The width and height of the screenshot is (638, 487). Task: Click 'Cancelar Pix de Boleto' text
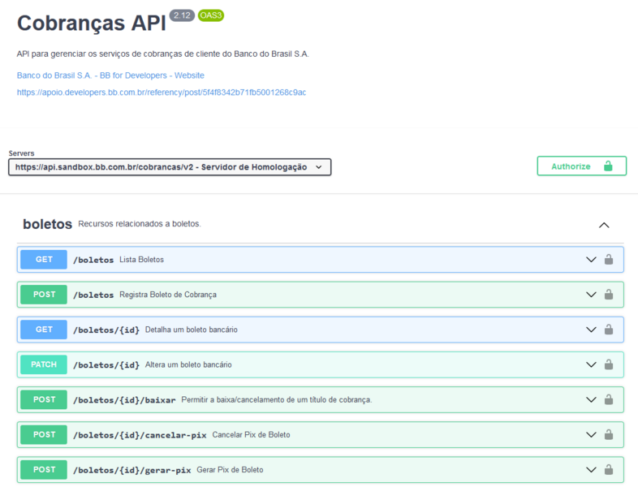tap(251, 434)
